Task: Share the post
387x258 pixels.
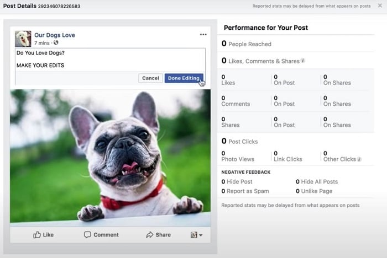Action: point(159,235)
